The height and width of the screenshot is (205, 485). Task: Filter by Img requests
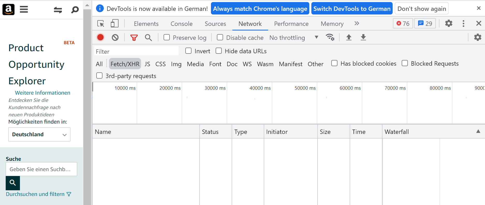[x=176, y=64]
